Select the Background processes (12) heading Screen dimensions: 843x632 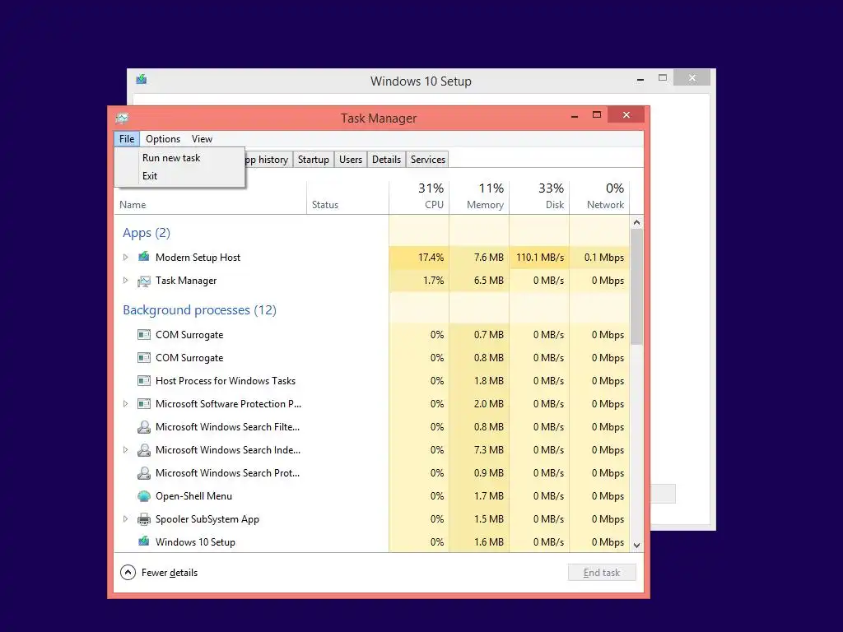click(x=199, y=310)
